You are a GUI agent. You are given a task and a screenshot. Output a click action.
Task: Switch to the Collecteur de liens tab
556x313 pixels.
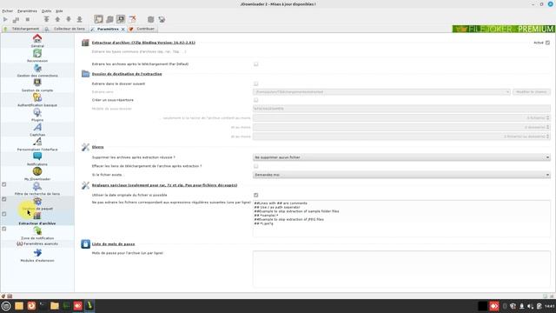[66, 29]
